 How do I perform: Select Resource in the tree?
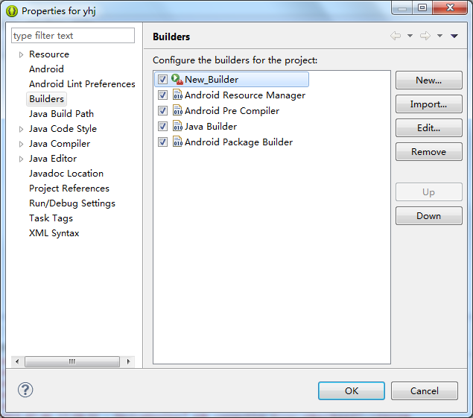pyautogui.click(x=49, y=54)
